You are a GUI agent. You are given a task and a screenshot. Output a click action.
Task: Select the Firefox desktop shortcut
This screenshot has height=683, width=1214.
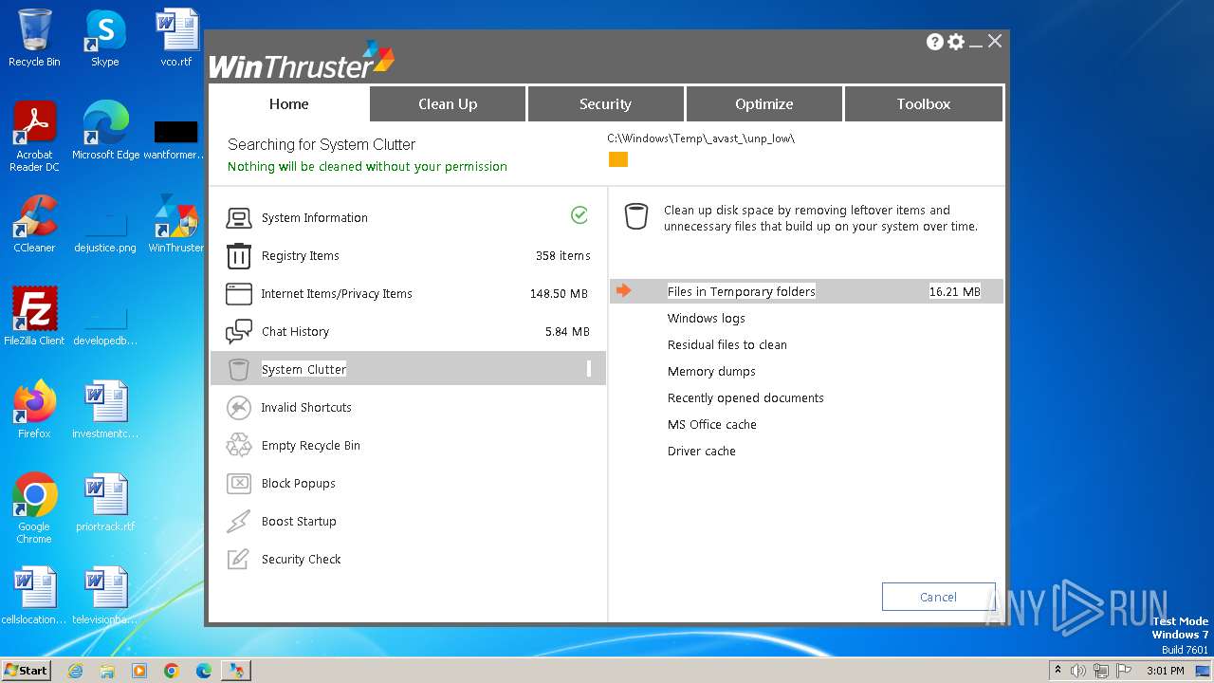pyautogui.click(x=34, y=410)
